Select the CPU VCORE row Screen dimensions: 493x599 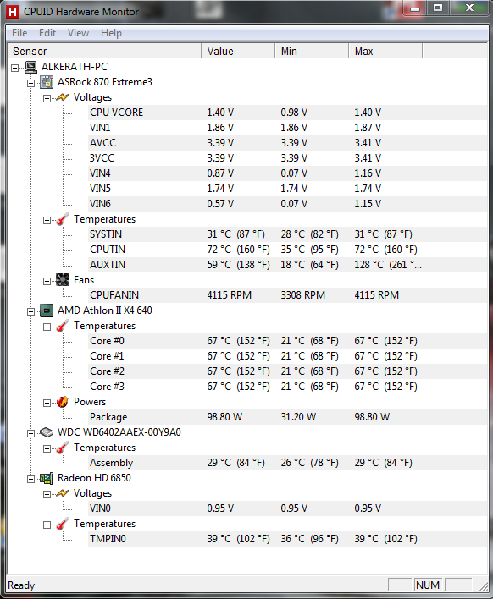(x=288, y=113)
